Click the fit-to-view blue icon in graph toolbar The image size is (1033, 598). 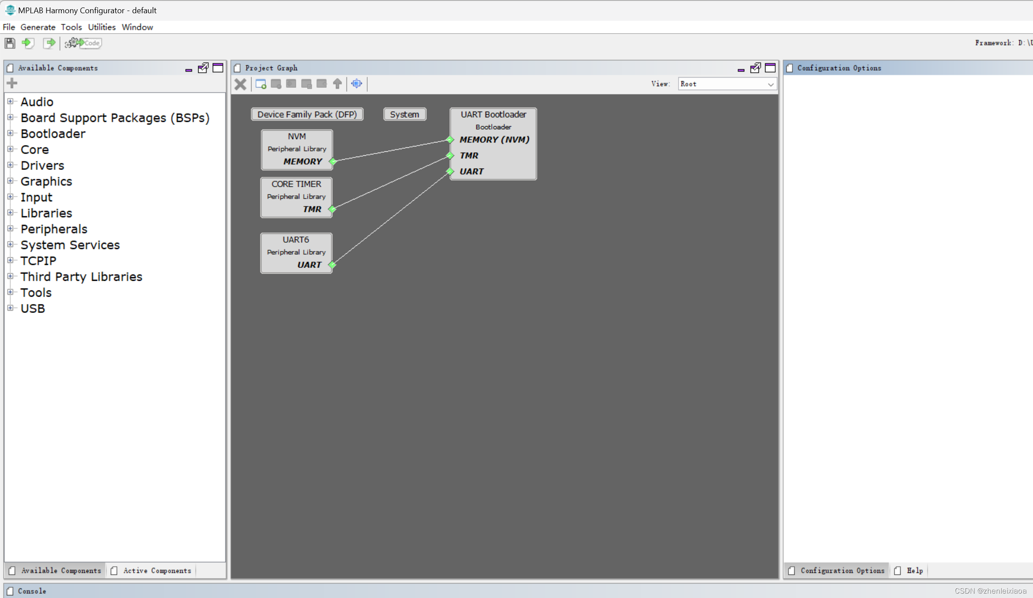[357, 83]
